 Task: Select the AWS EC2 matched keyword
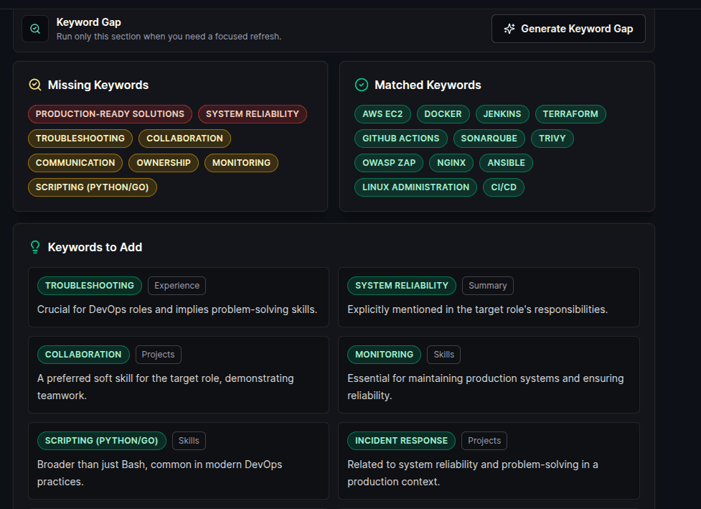point(382,114)
